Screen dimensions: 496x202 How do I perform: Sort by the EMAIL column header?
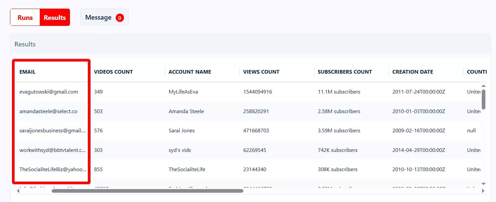[28, 72]
